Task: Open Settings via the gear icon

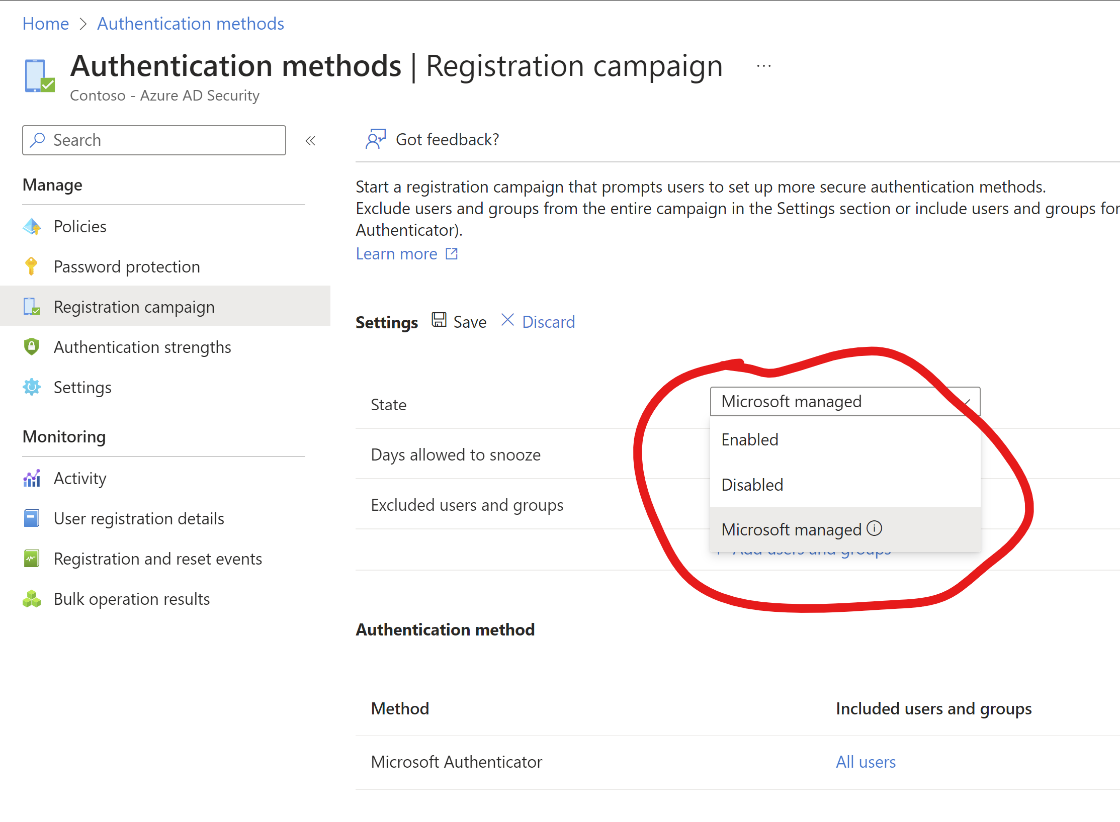Action: (x=32, y=387)
